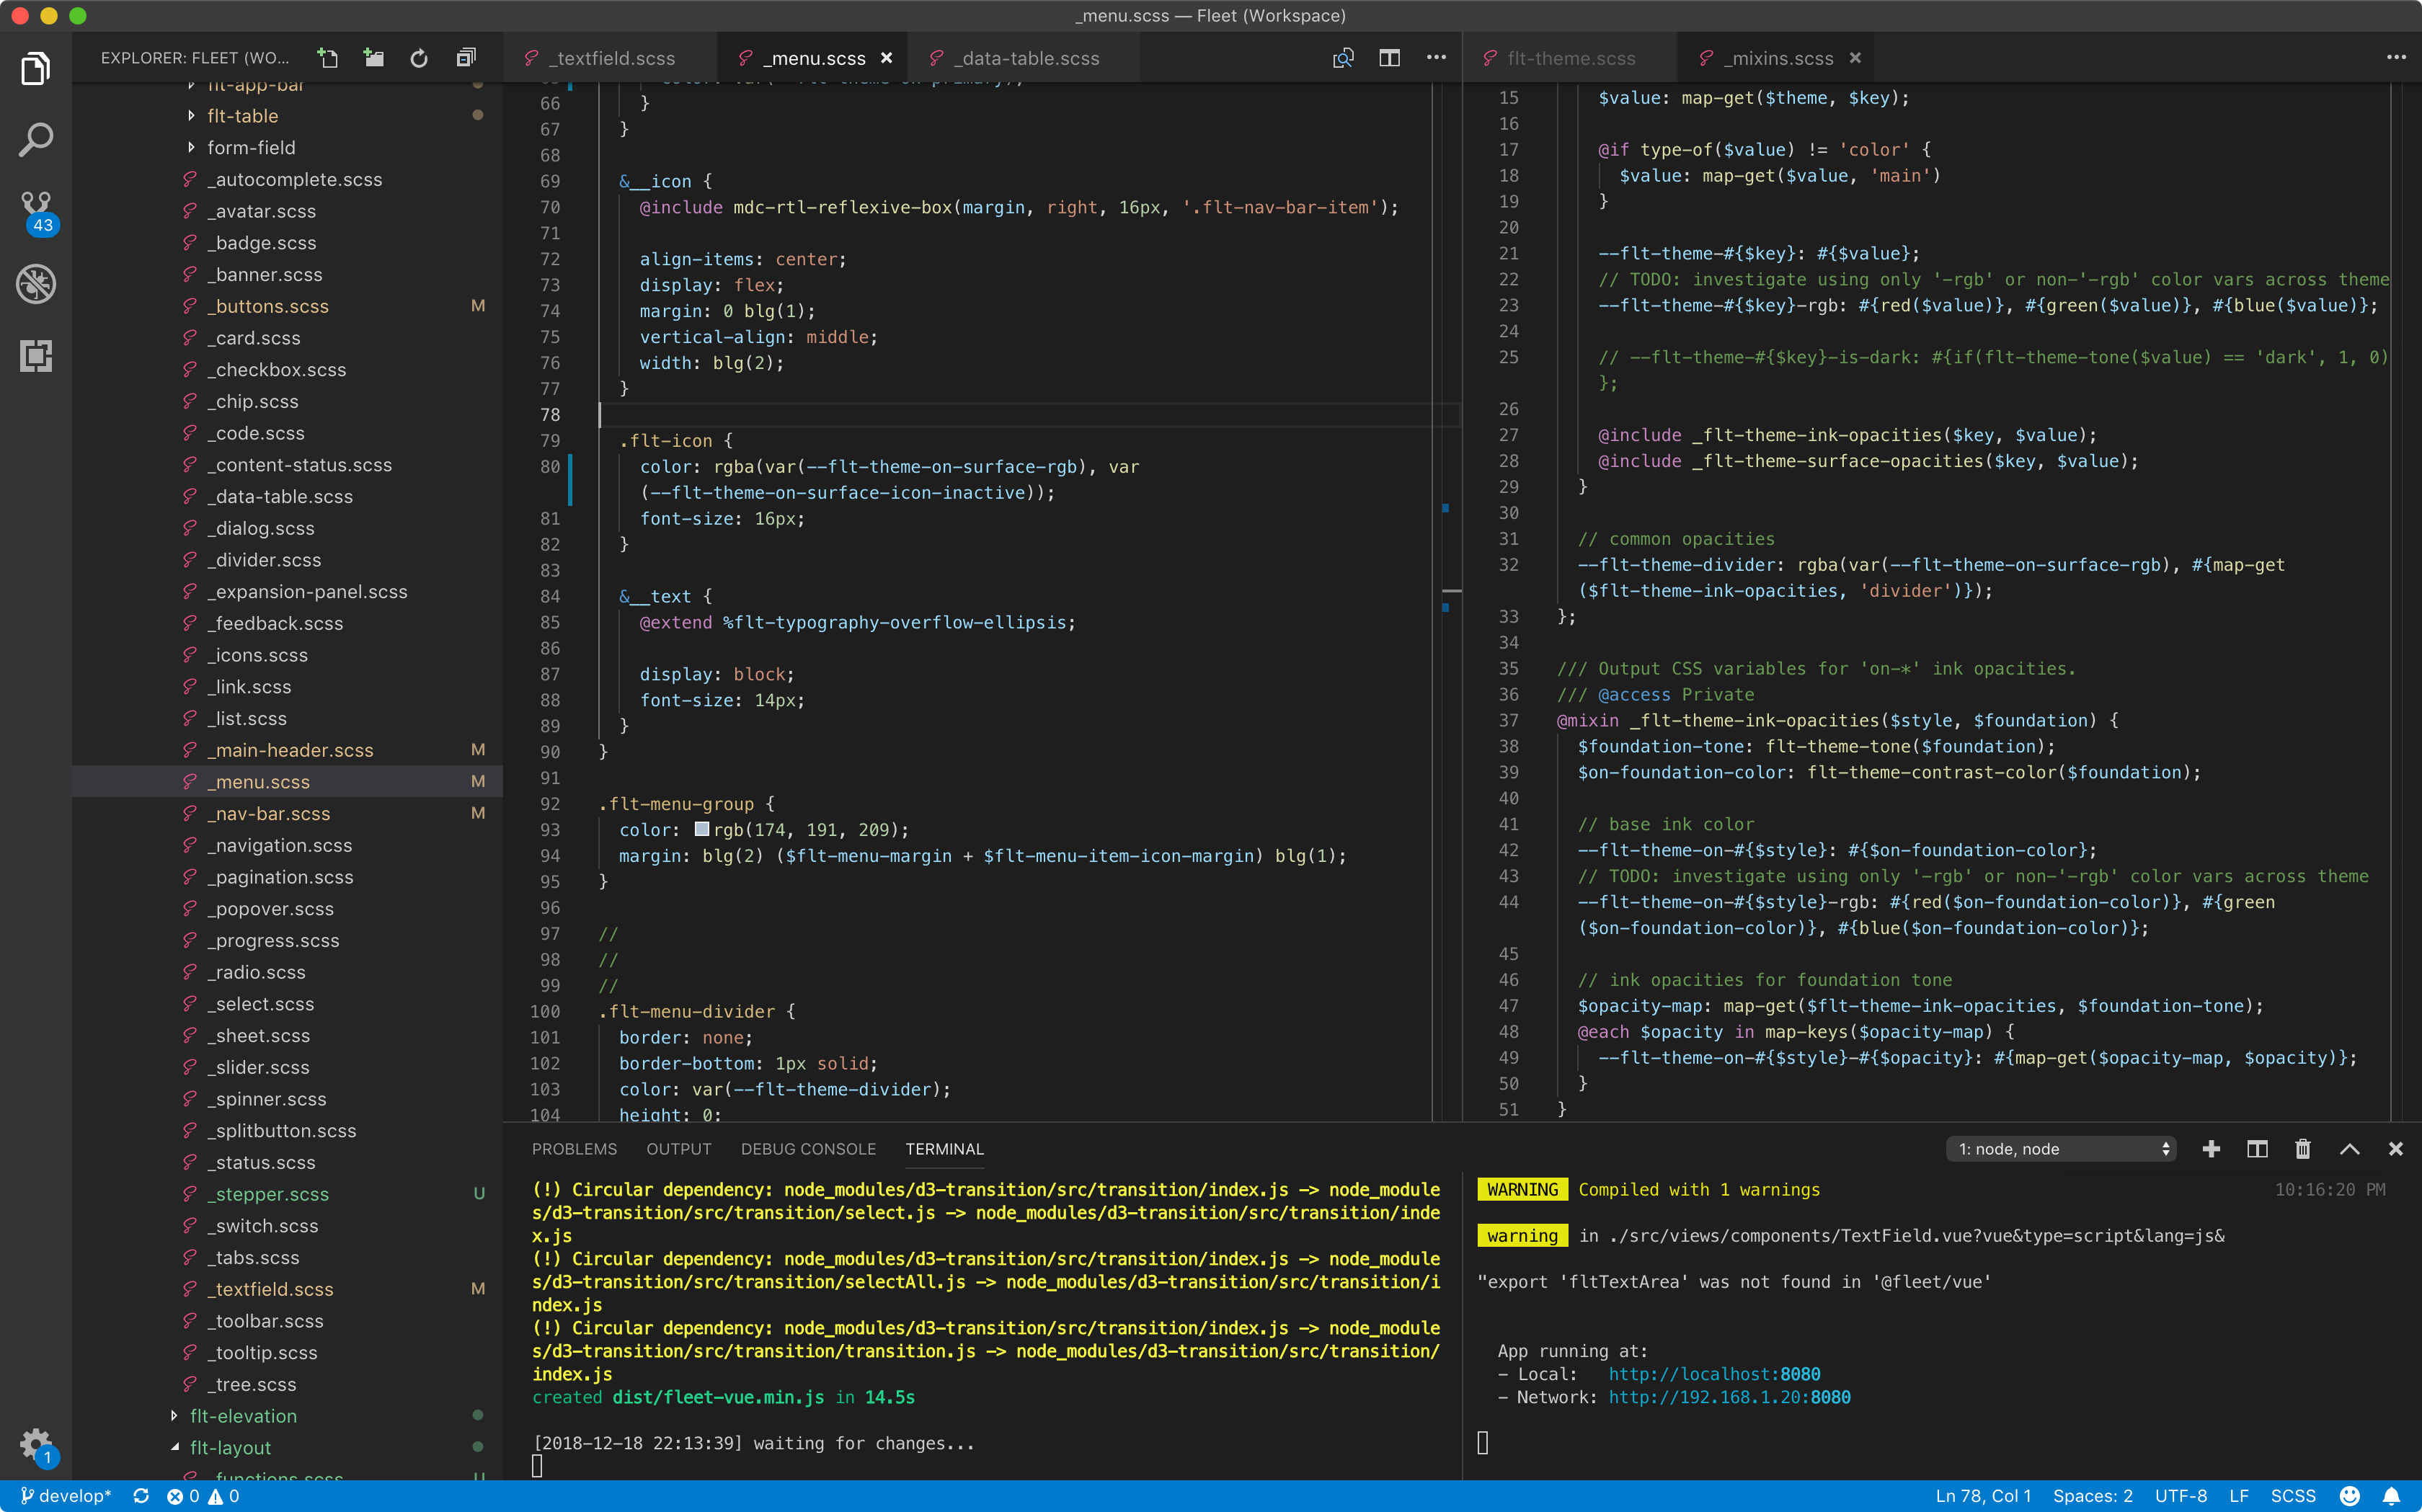Open _buttons.scss in Explorer
This screenshot has height=1512, width=2422.
pyautogui.click(x=287, y=306)
